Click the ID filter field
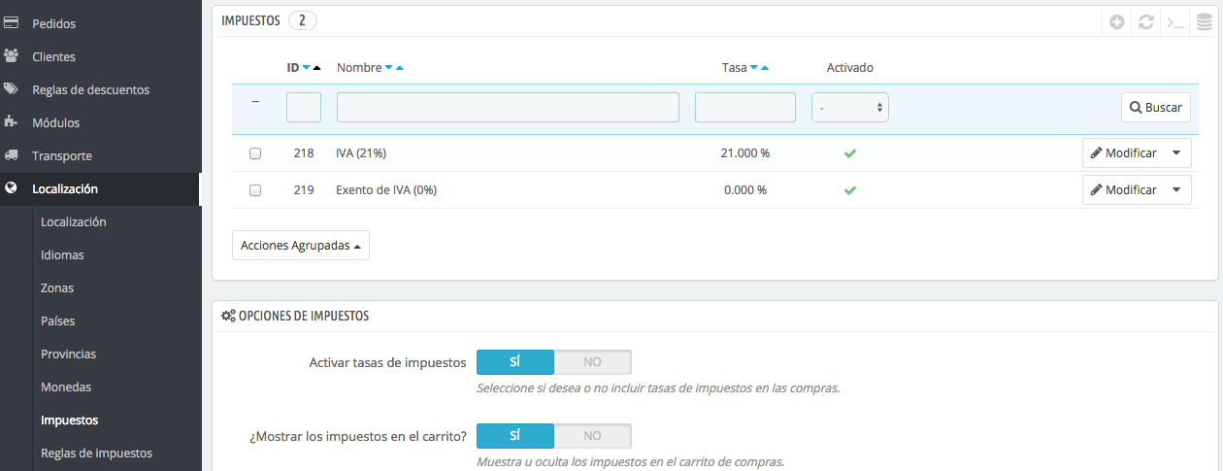The image size is (1223, 471). pyautogui.click(x=304, y=107)
